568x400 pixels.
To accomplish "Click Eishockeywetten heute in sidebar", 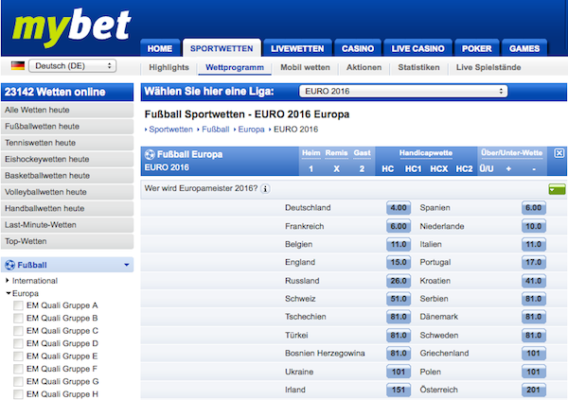I will tap(67, 159).
